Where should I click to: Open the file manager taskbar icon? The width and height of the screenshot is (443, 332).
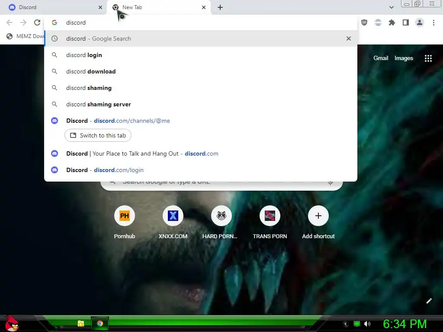pos(81,323)
